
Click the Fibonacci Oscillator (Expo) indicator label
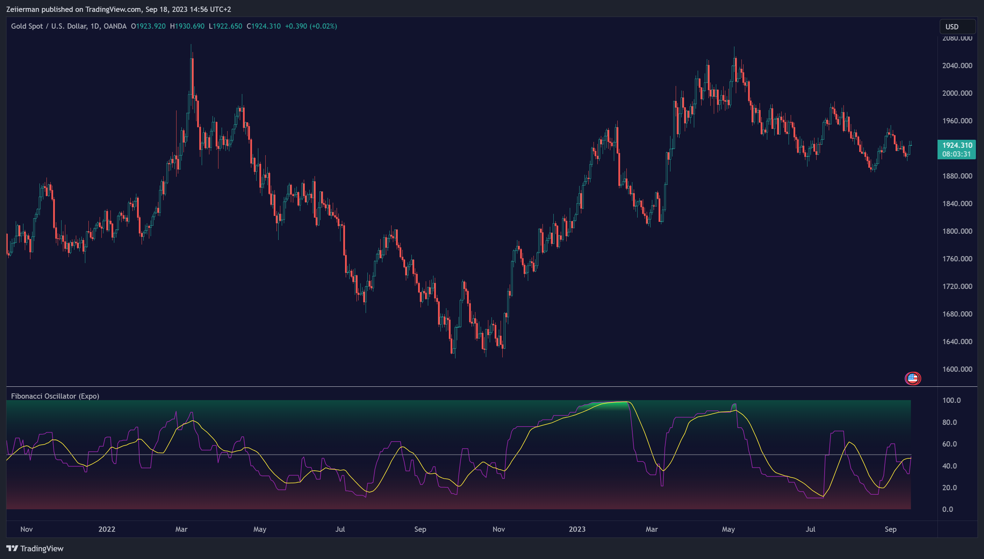[55, 396]
